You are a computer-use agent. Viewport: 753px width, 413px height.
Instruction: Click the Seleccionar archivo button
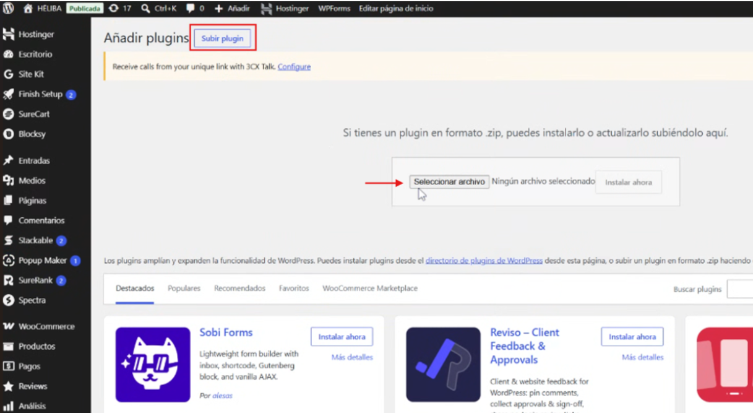[449, 182]
